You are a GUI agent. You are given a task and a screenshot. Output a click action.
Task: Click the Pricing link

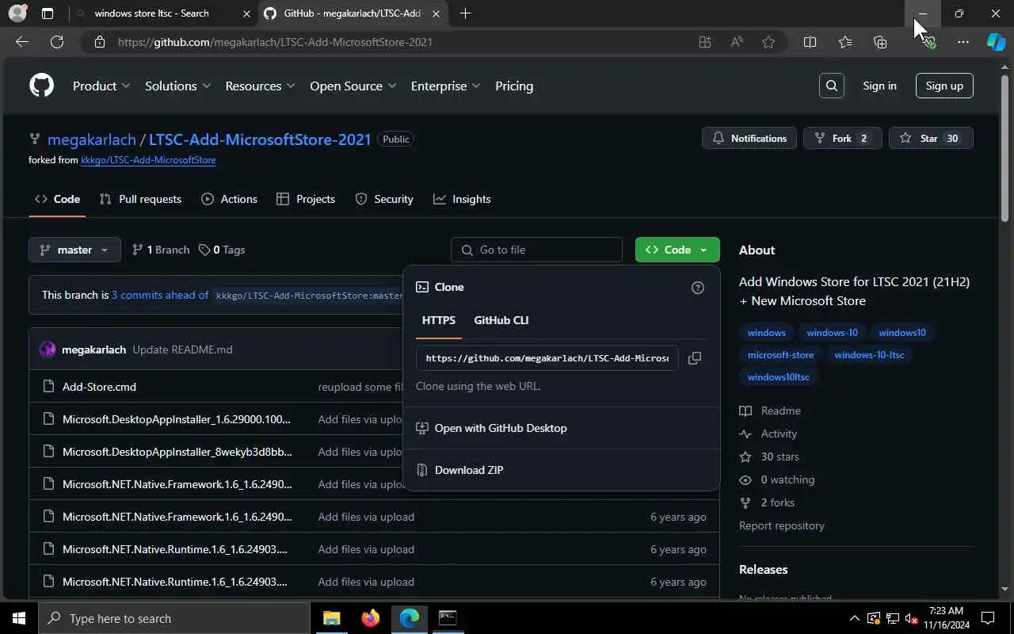(514, 86)
